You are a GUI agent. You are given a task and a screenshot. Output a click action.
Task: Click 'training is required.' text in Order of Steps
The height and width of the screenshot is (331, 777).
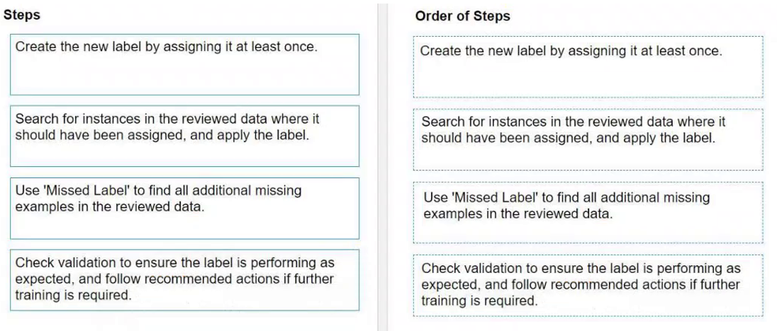coord(480,301)
